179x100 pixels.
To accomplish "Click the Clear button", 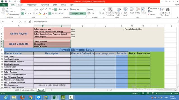I will pyautogui.click(x=151, y=14).
